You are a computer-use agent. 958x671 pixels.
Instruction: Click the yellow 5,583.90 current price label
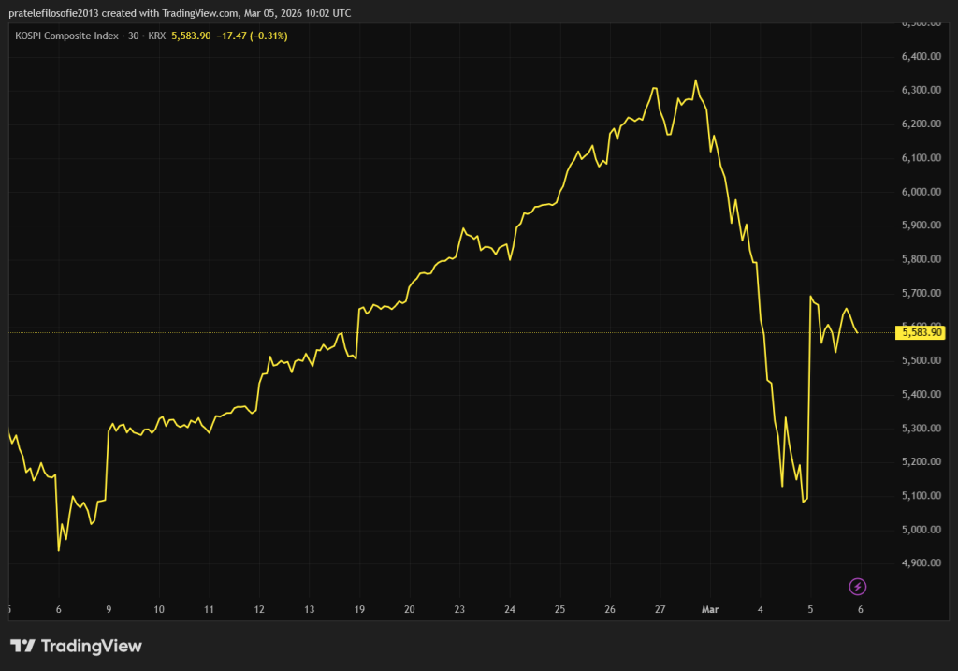[921, 332]
